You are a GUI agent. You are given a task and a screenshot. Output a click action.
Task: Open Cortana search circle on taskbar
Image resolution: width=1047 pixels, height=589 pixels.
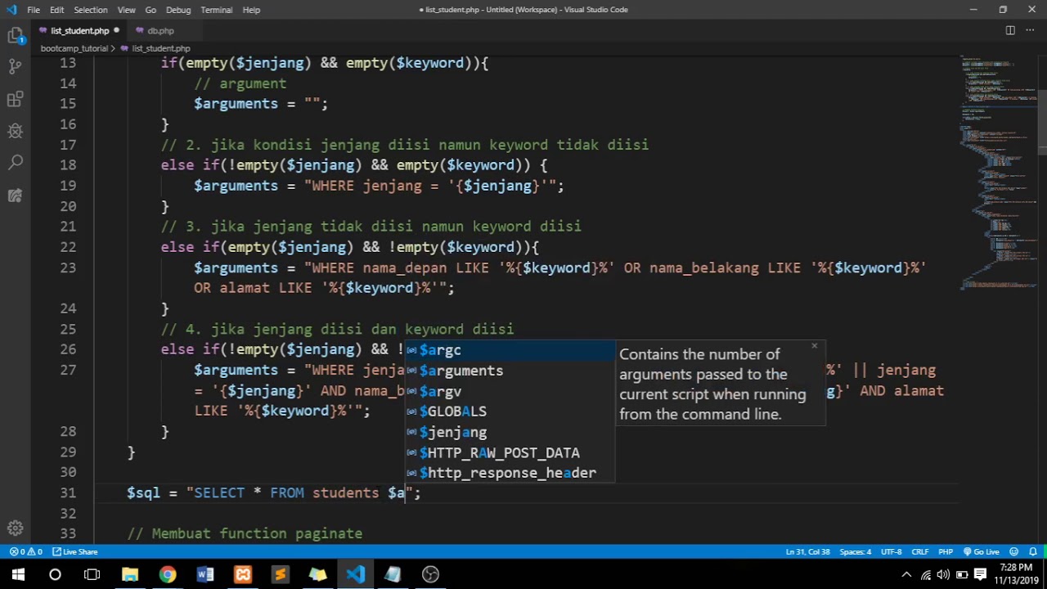click(x=55, y=574)
